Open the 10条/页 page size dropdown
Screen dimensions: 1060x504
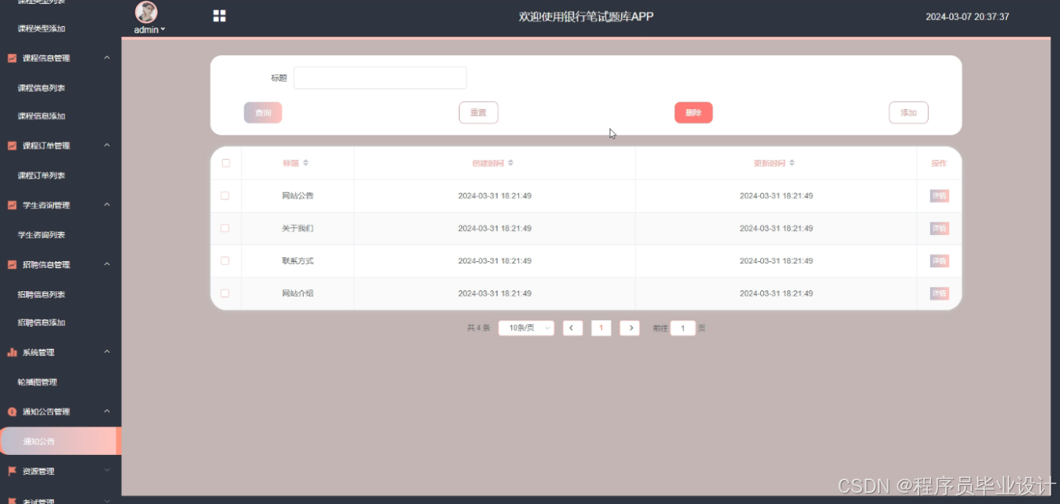pyautogui.click(x=525, y=328)
